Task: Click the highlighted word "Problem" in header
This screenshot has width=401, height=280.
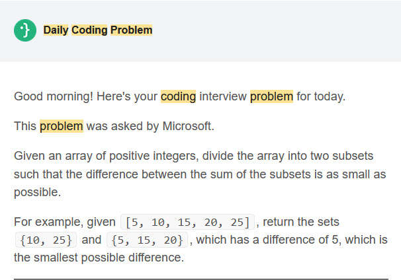Action: [x=131, y=30]
